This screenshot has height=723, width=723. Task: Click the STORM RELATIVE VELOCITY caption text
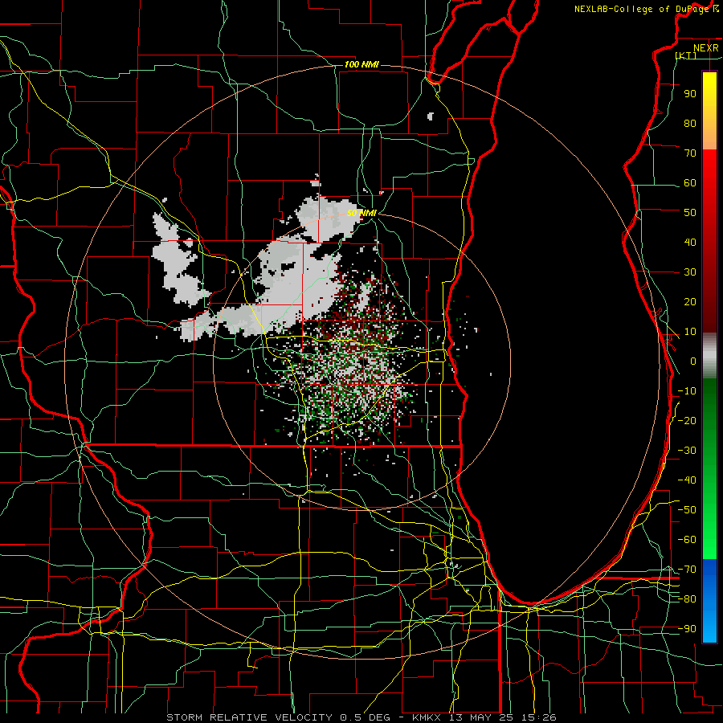point(249,717)
